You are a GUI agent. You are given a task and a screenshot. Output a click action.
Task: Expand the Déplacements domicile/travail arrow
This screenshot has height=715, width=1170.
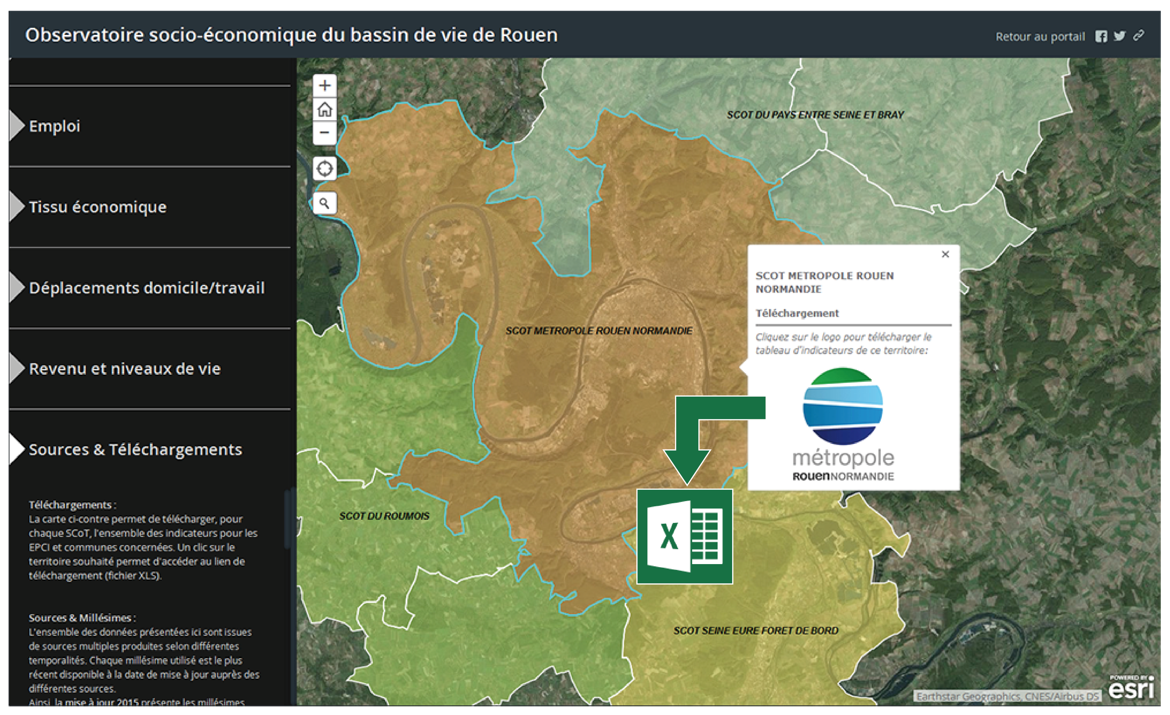(17, 287)
